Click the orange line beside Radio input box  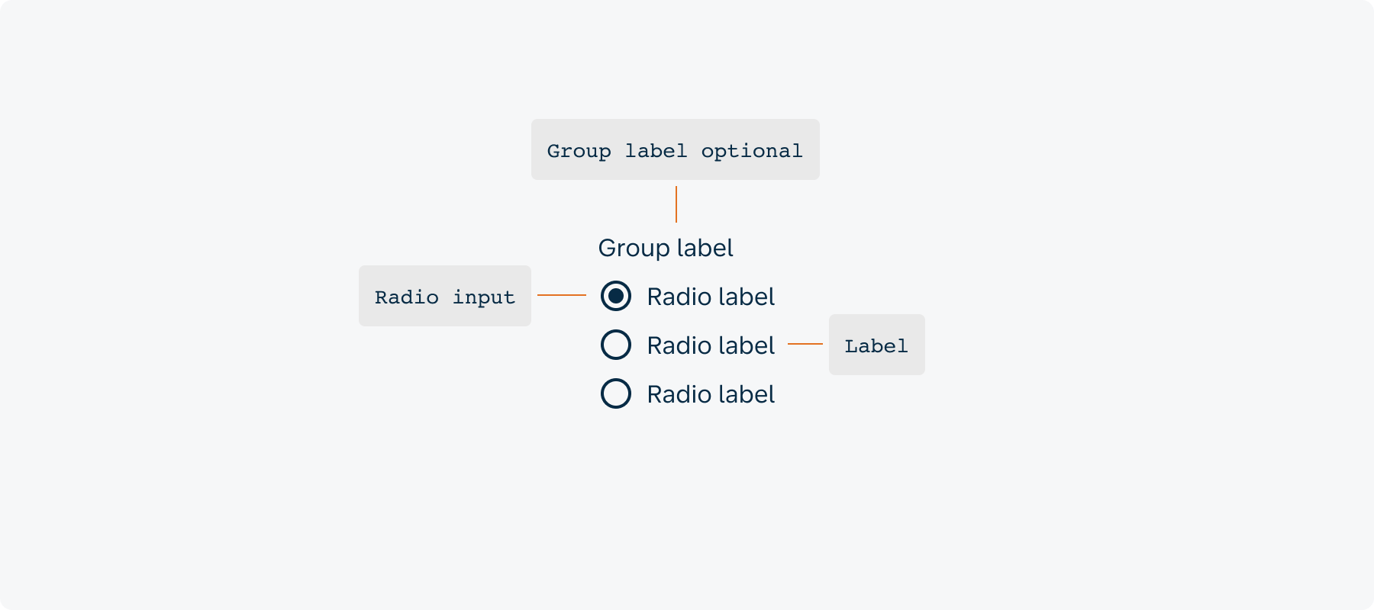(562, 295)
